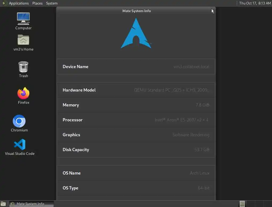272x207 pixels.
Task: Select the Arch Linux OS name value
Action: (199, 173)
